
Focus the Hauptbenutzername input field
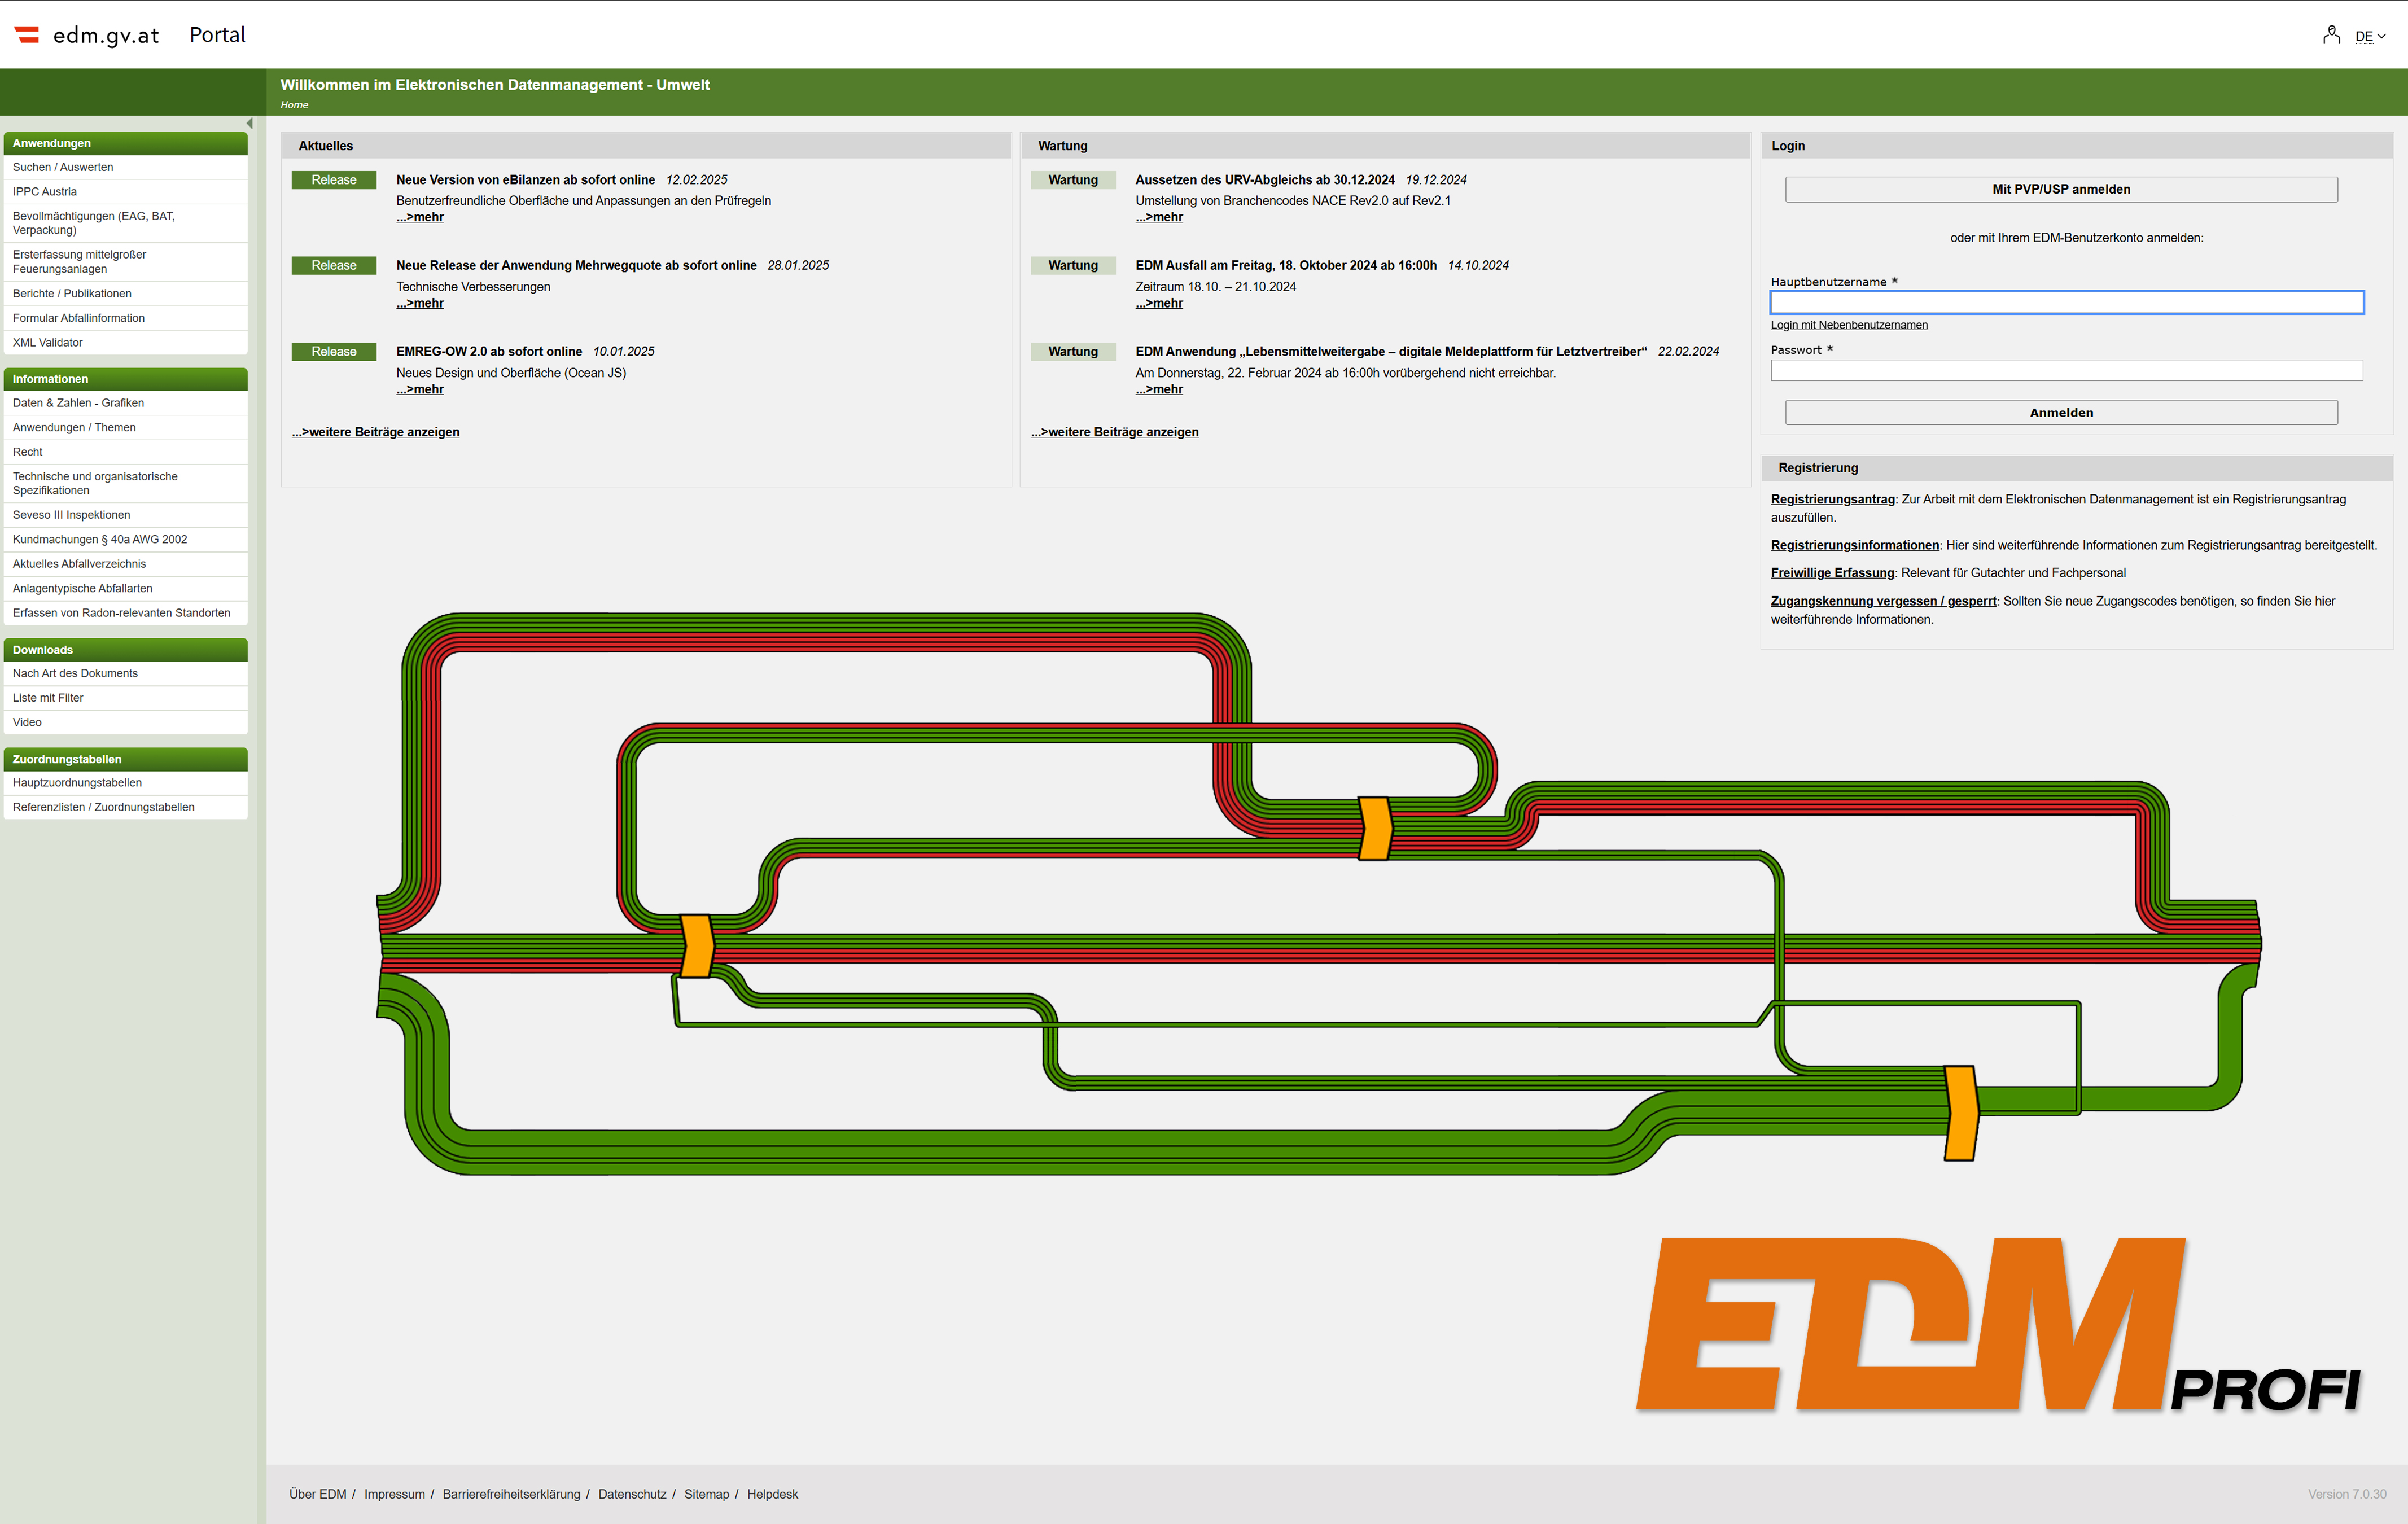pos(2066,302)
